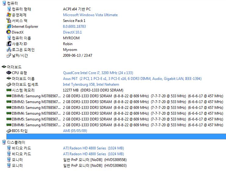Click the DirectX icon
Image resolution: width=226 pixels, height=172 pixels.
click(x=9, y=32)
